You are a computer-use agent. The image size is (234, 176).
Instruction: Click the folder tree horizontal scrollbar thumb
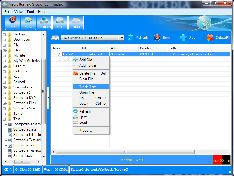[22, 162]
